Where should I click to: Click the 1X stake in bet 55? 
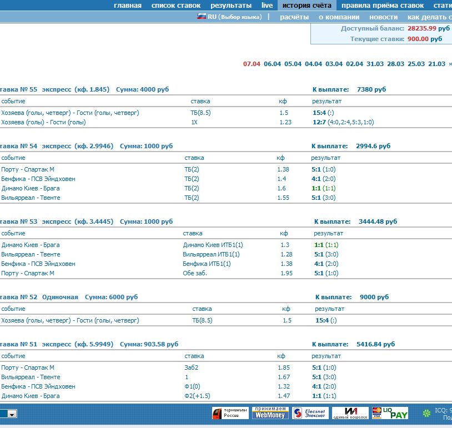click(x=194, y=122)
